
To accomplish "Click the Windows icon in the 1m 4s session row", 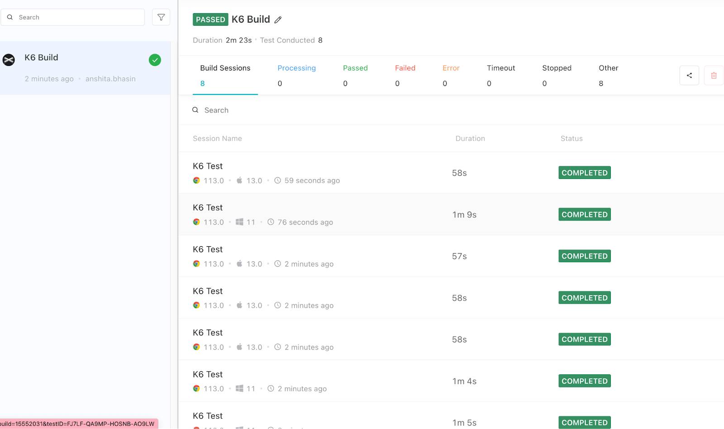I will pos(239,388).
